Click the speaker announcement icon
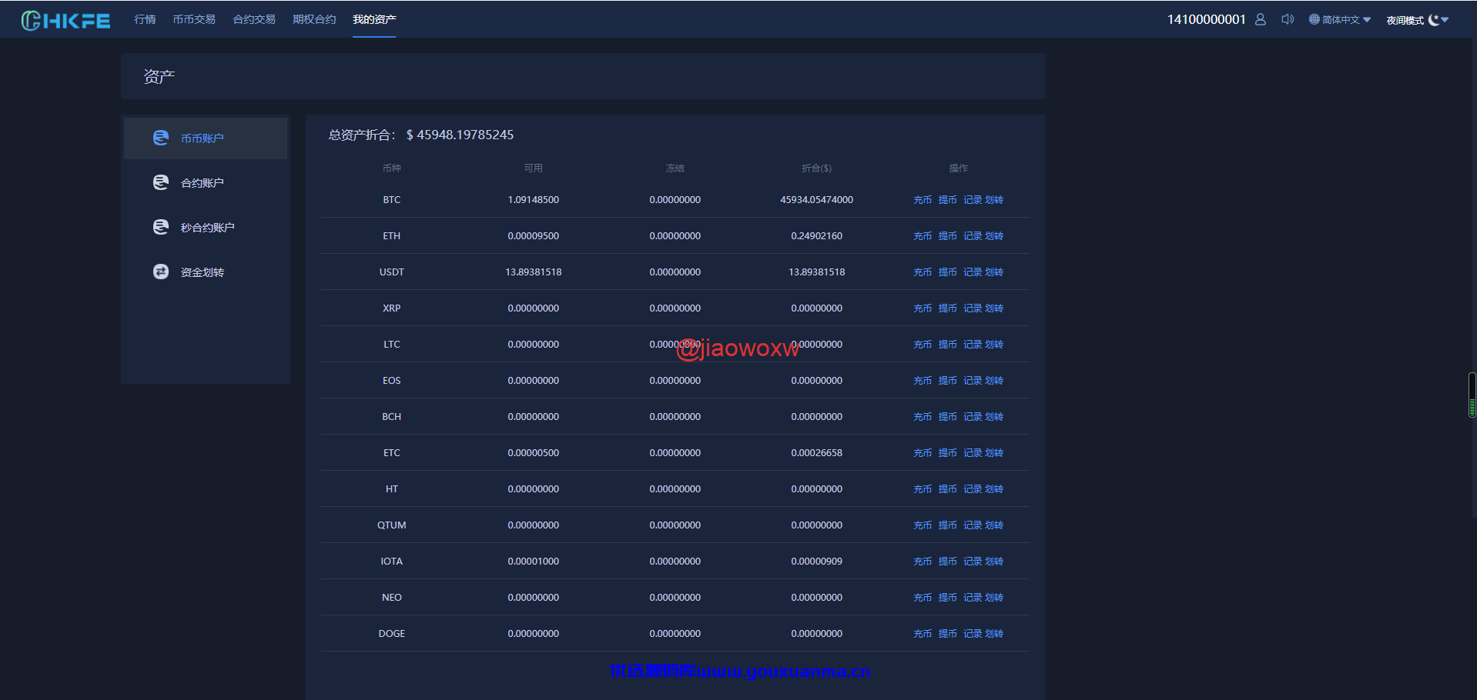Screen dimensions: 1477x700 1287,19
